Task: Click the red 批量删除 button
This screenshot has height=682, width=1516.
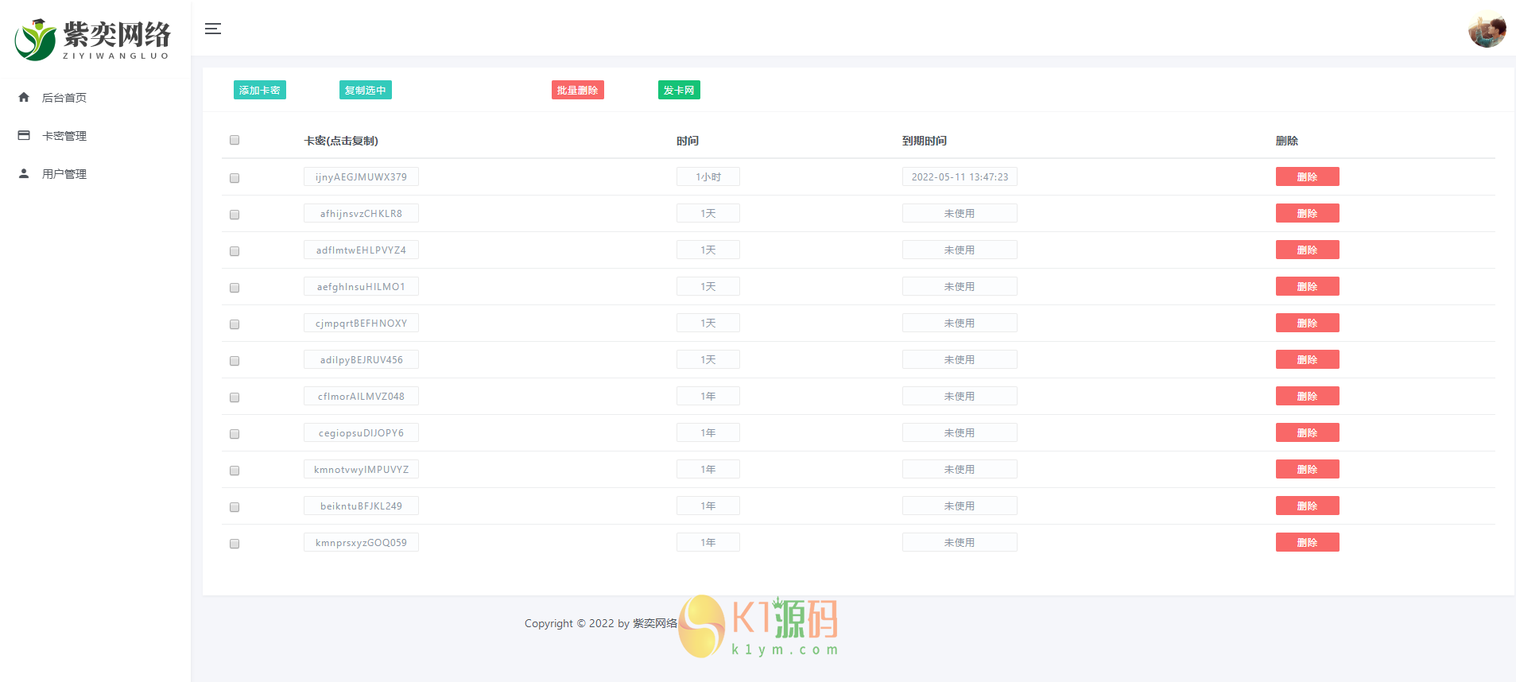Action: pos(578,90)
